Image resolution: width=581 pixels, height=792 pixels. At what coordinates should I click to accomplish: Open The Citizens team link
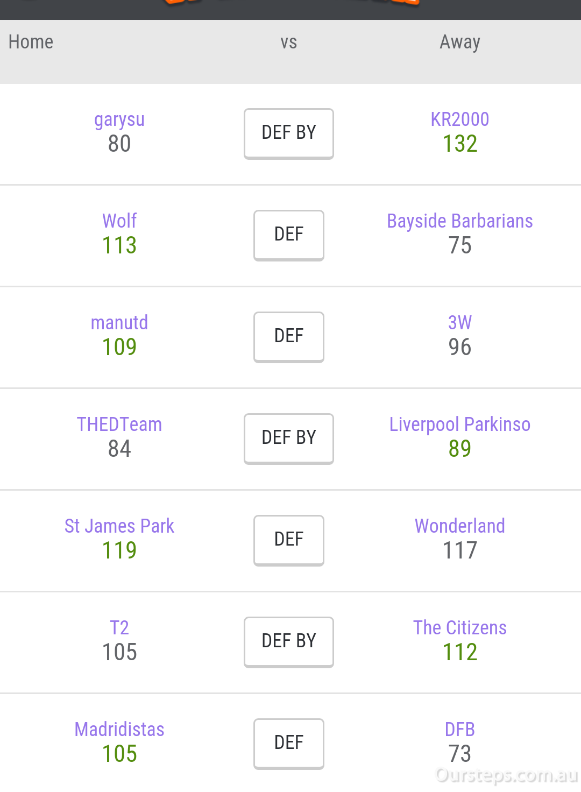460,628
